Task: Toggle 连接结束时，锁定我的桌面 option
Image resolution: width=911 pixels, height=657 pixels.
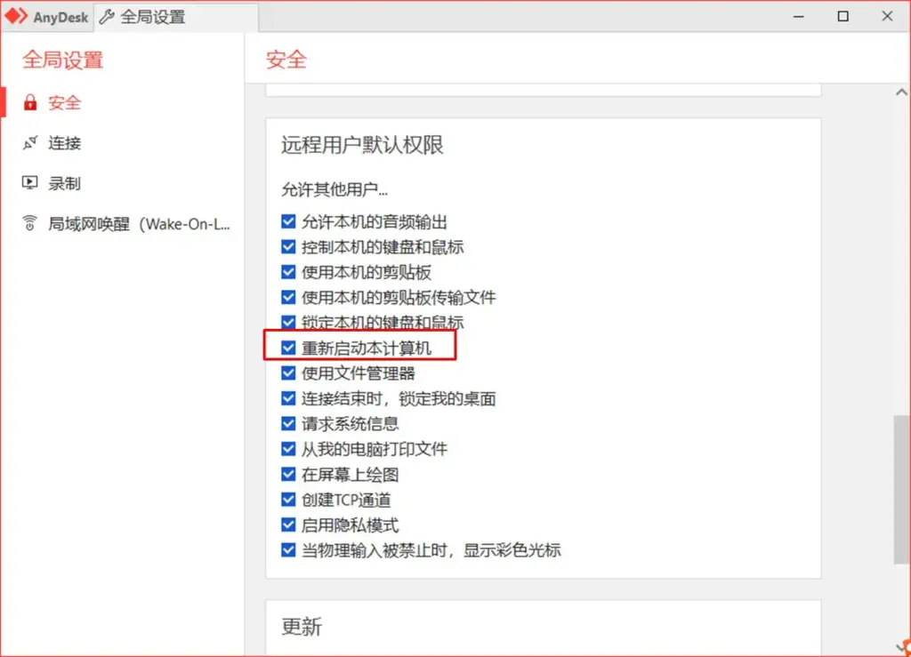Action: 288,398
